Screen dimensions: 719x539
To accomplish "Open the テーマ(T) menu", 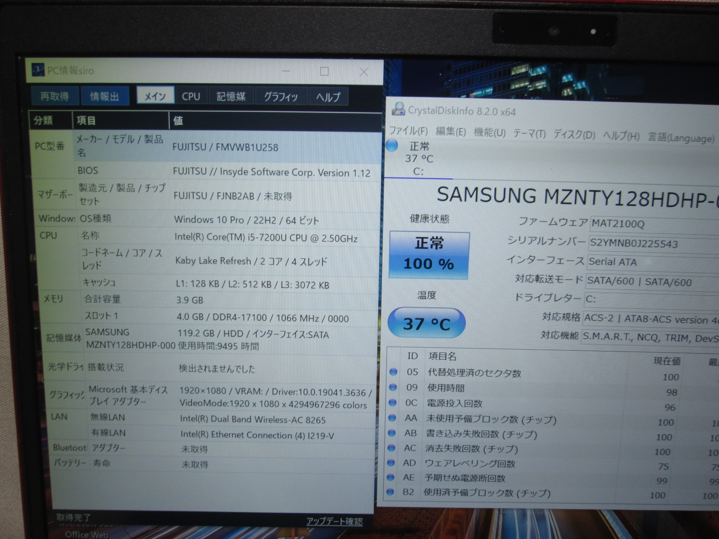I will coord(529,134).
